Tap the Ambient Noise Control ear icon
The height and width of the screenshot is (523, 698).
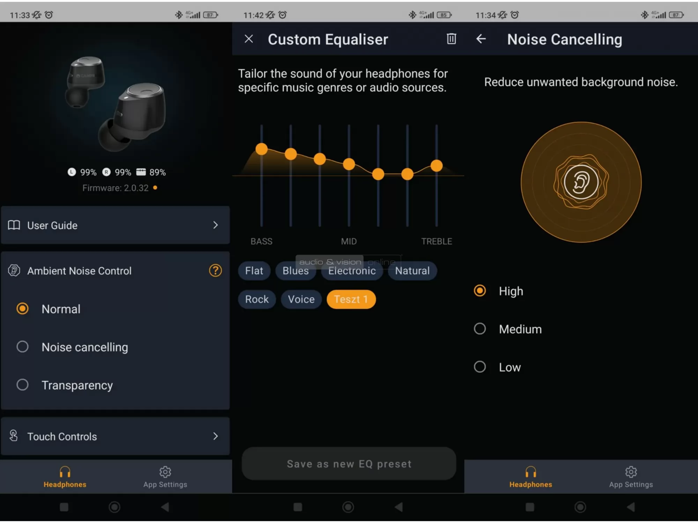pyautogui.click(x=14, y=271)
